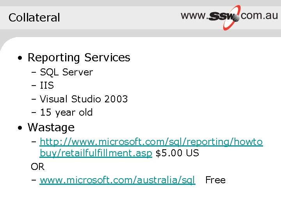The image size is (281, 211).
Task: Open the www.microsoft.com/australia/sql link
Action: (117, 180)
